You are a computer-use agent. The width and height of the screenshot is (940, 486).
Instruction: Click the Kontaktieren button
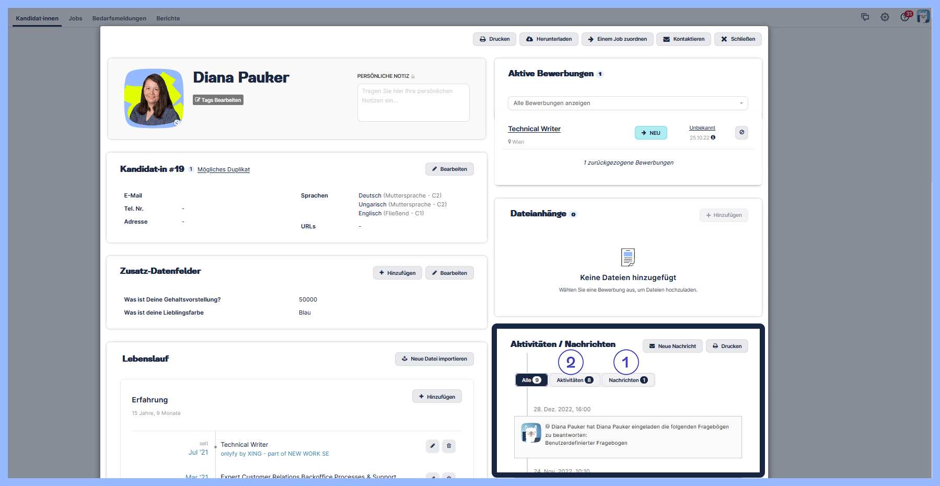[683, 39]
